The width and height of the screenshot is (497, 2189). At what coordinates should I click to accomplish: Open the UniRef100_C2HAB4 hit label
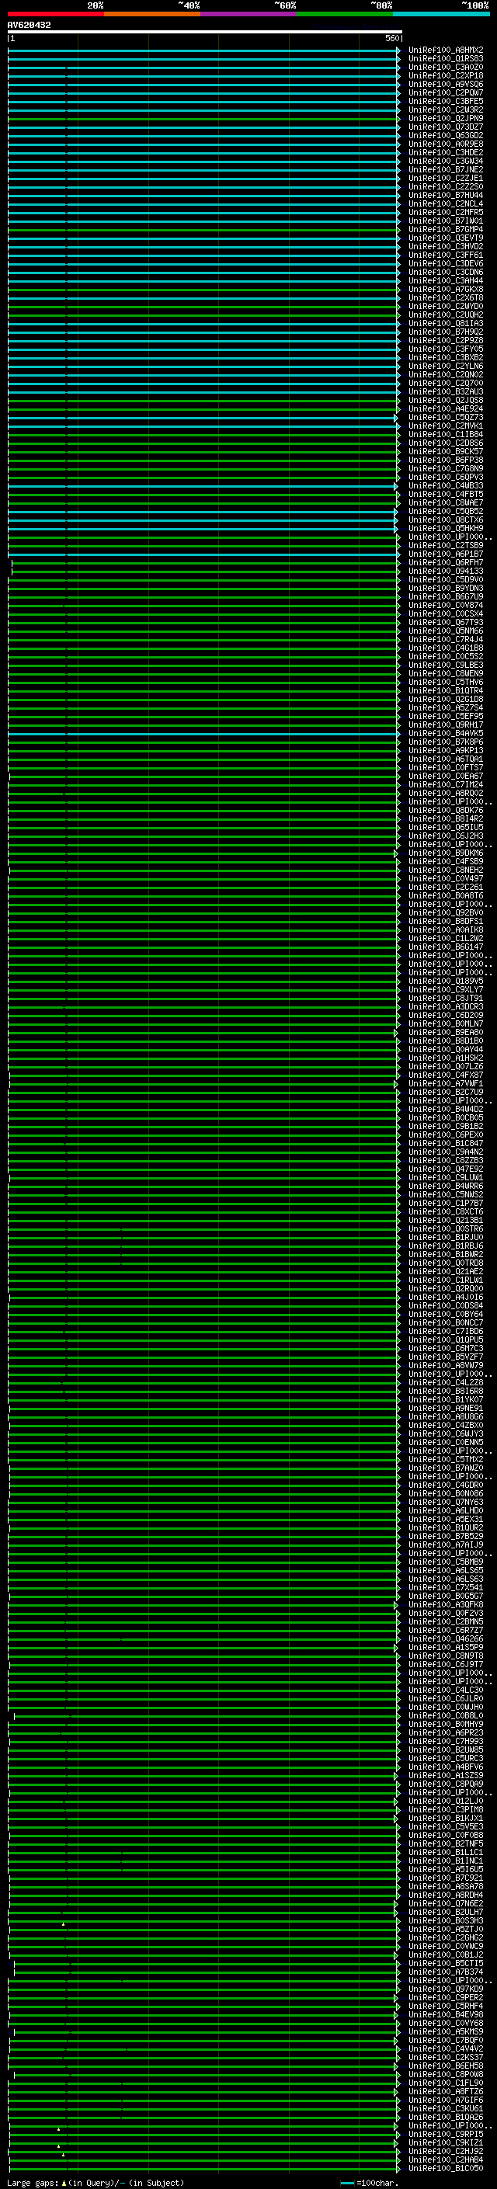tap(445, 2159)
